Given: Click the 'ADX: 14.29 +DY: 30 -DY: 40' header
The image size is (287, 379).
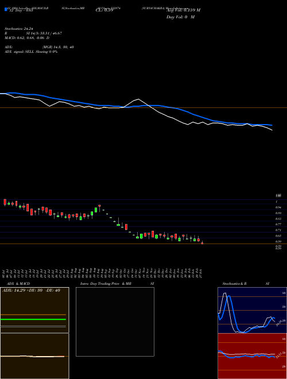Looking at the screenshot, I should click(31, 291).
